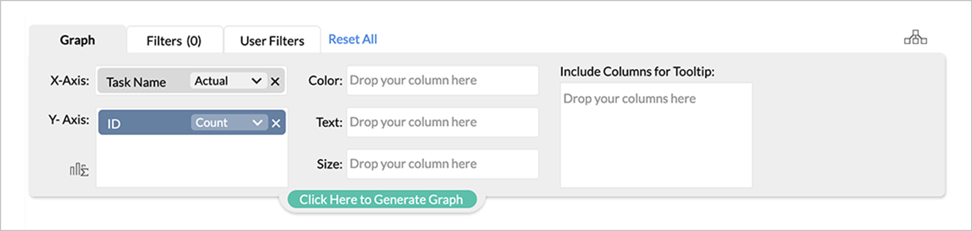Click the Reset All link
972x231 pixels.
pyautogui.click(x=353, y=40)
